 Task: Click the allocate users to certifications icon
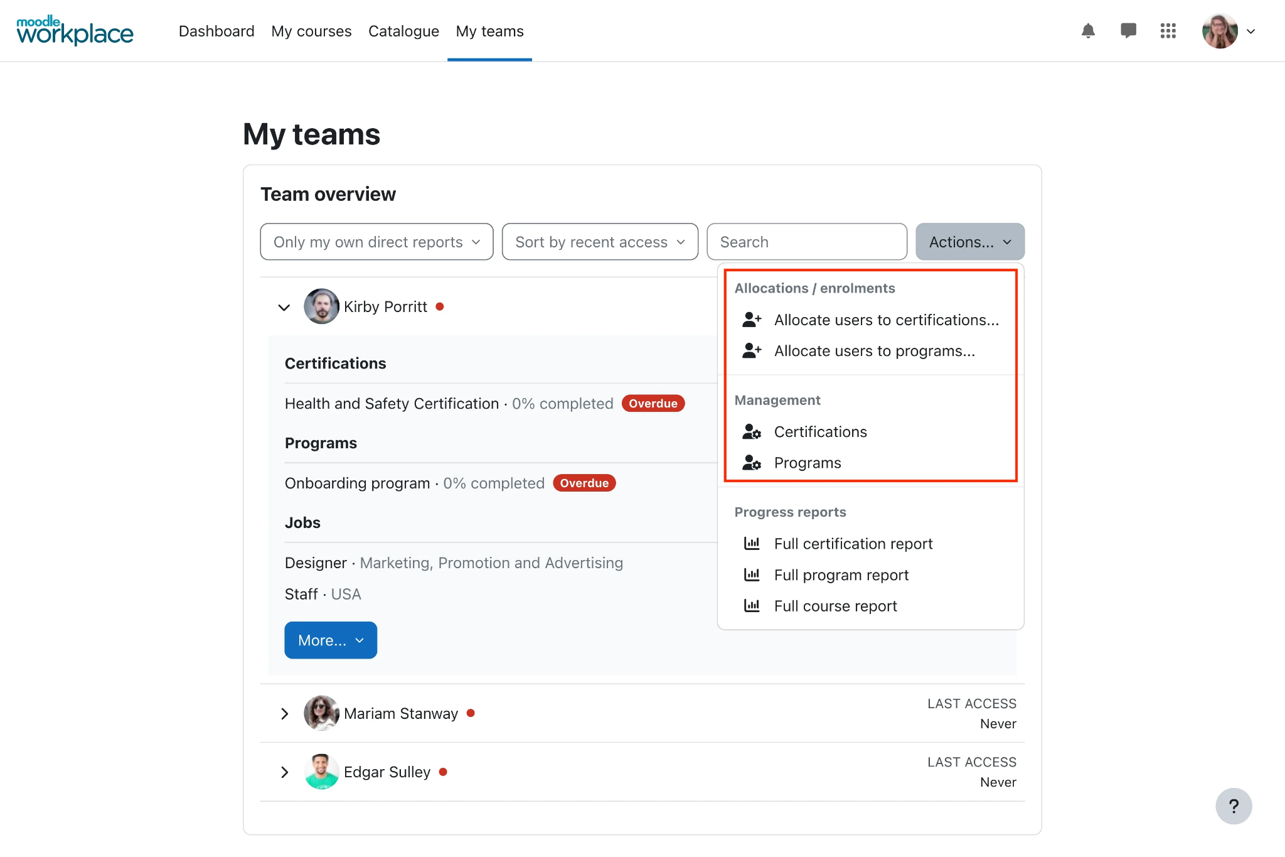(x=753, y=320)
